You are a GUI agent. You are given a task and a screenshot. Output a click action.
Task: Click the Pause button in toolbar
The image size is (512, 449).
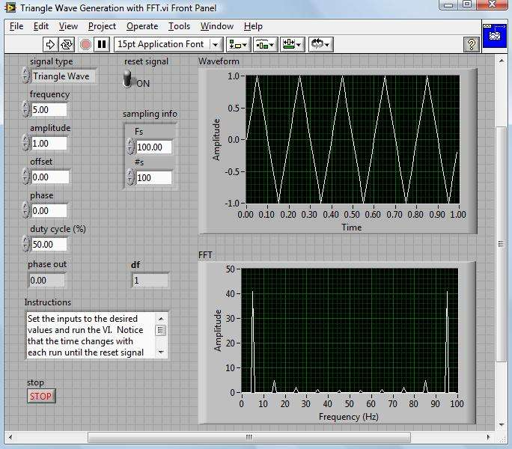pyautogui.click(x=102, y=44)
